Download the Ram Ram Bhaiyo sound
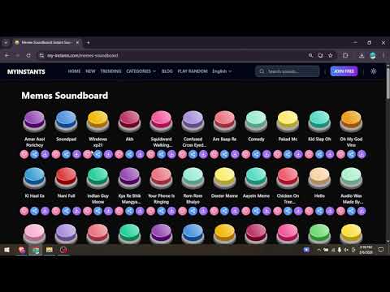The width and height of the screenshot is (390, 292). [204, 211]
